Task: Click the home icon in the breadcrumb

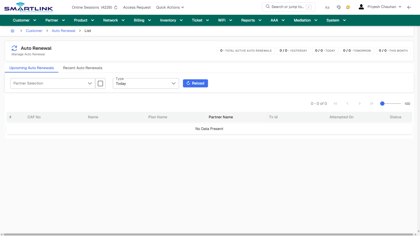Action: 12,30
